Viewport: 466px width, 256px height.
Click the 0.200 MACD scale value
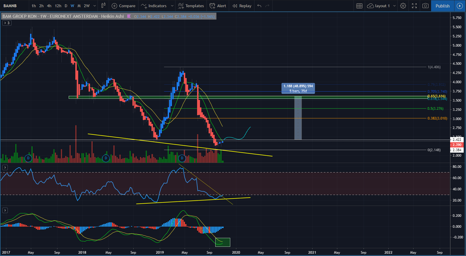tap(457, 215)
